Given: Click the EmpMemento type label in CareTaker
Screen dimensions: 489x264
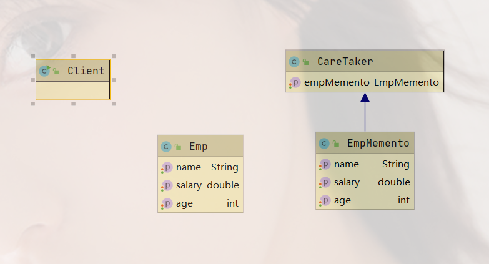Looking at the screenshot, I should [407, 82].
